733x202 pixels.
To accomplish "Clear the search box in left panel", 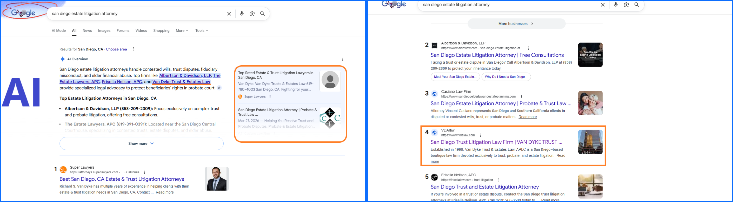I will point(229,14).
